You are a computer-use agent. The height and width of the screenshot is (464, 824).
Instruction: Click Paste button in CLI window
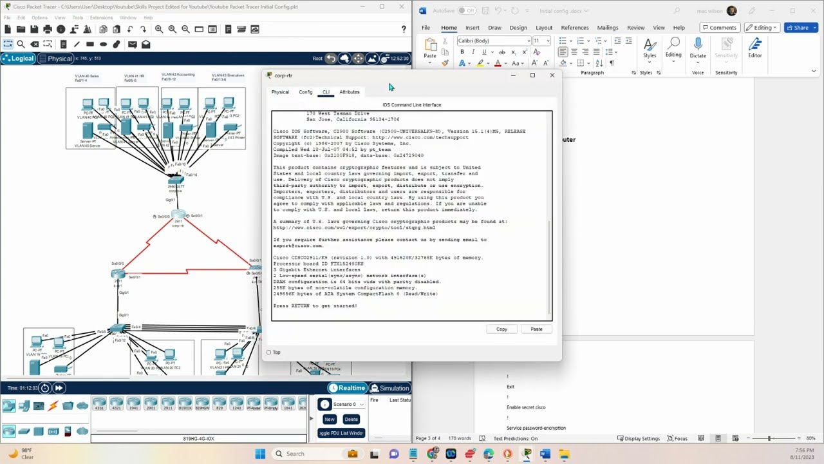coord(536,329)
